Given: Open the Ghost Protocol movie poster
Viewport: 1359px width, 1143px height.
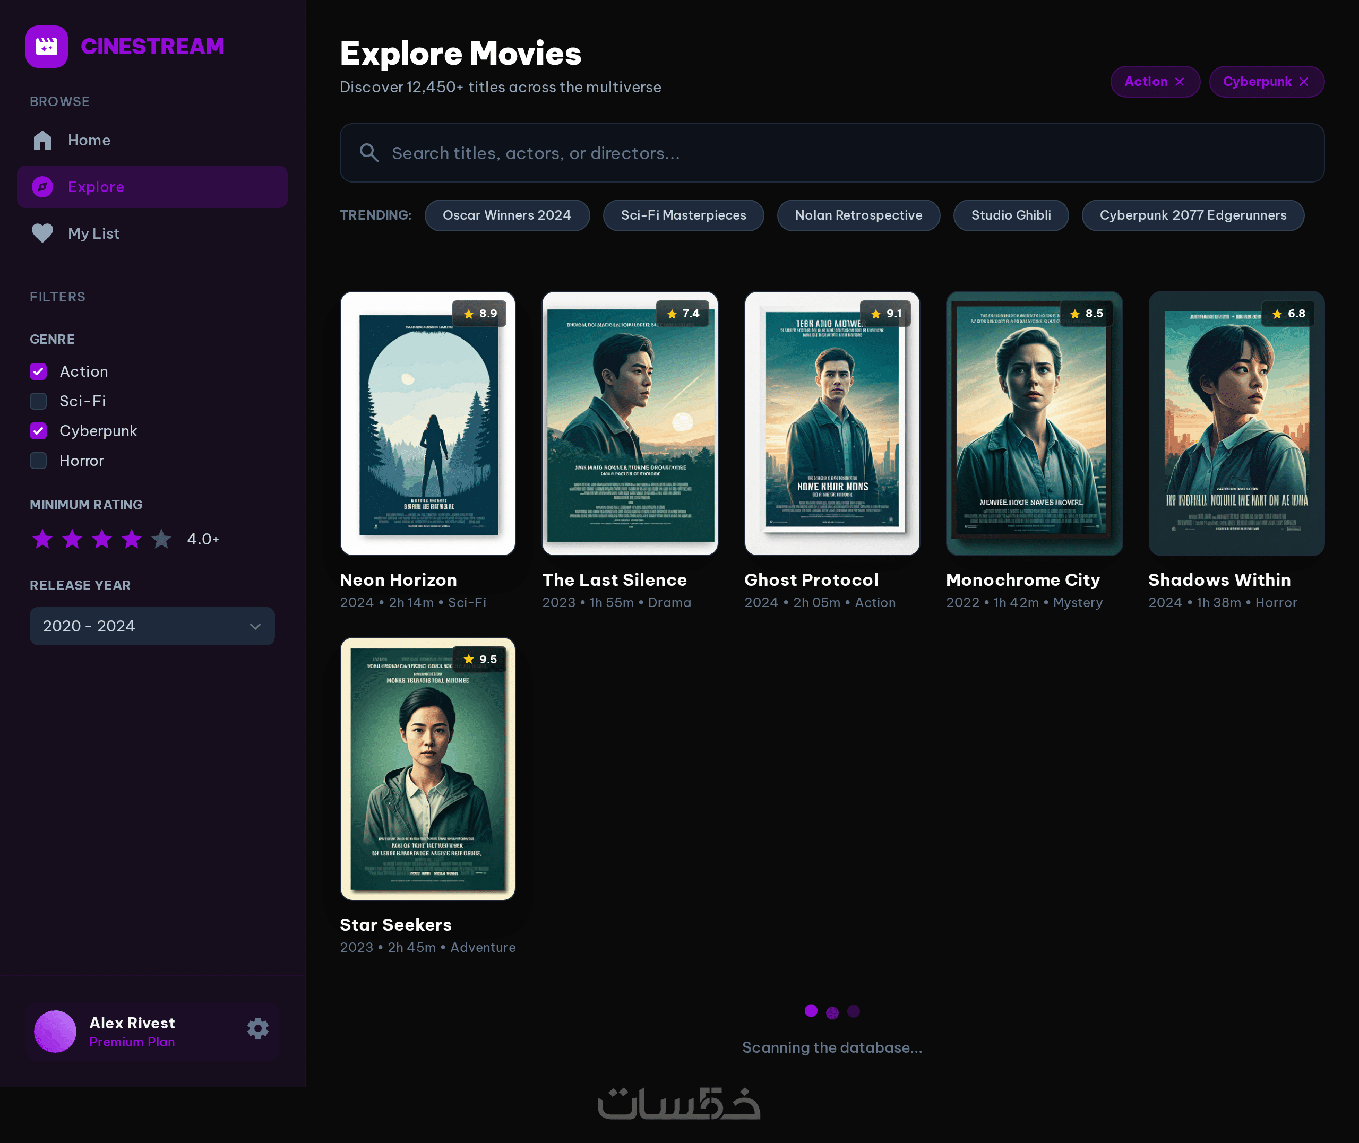Looking at the screenshot, I should click(x=832, y=423).
